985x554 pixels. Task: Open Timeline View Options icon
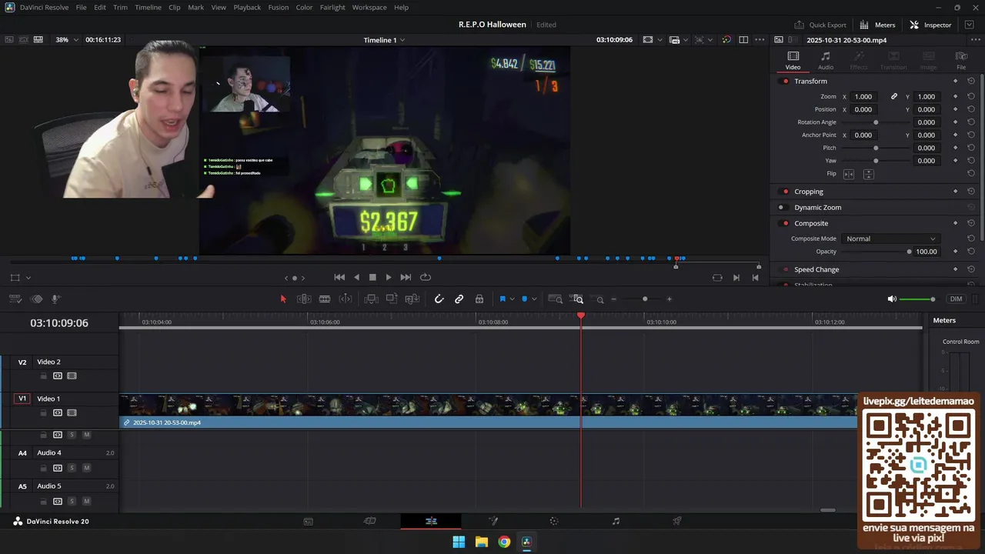pyautogui.click(x=15, y=299)
